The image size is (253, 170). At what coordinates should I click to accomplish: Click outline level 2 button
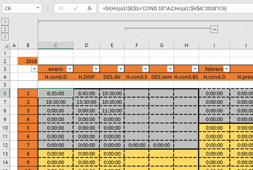(5, 29)
